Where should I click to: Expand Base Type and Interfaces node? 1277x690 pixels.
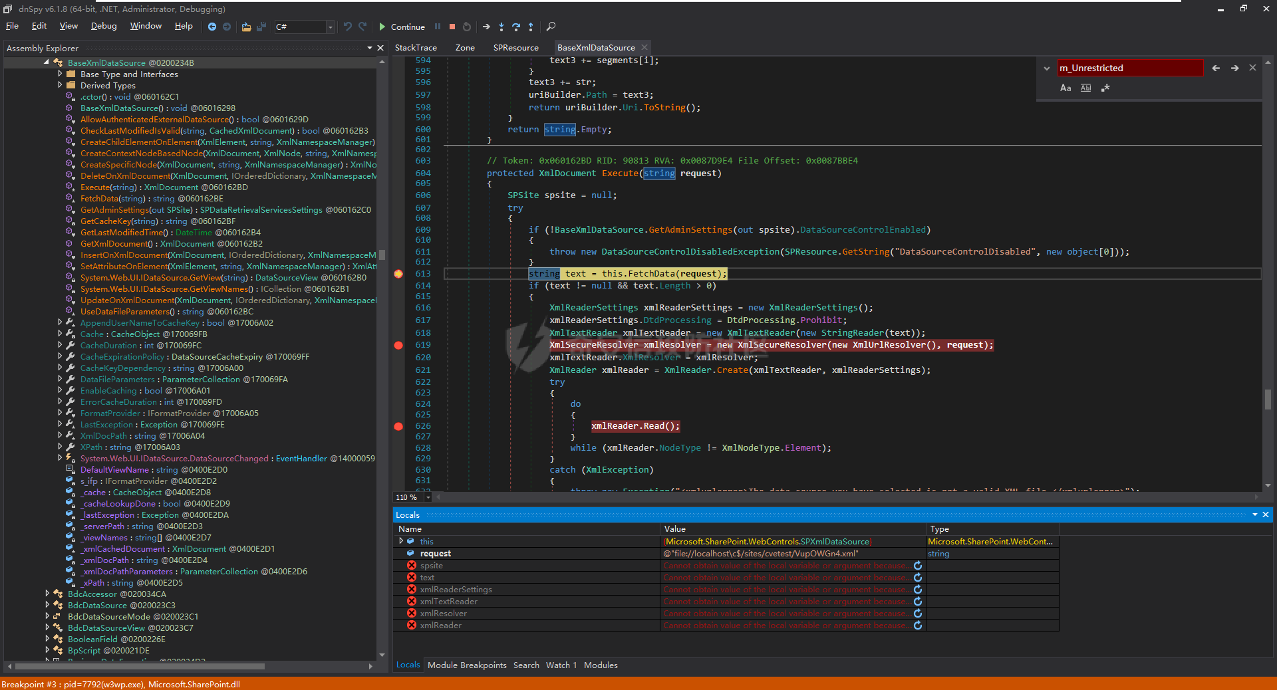[x=60, y=74]
